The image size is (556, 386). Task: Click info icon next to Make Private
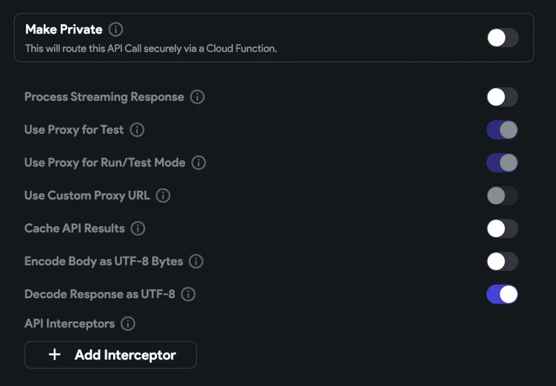pos(116,29)
